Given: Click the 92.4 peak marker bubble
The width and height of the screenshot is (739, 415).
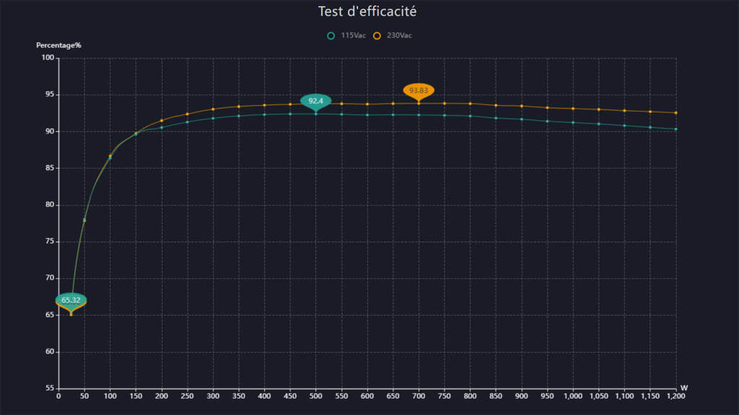Looking at the screenshot, I should (x=315, y=101).
